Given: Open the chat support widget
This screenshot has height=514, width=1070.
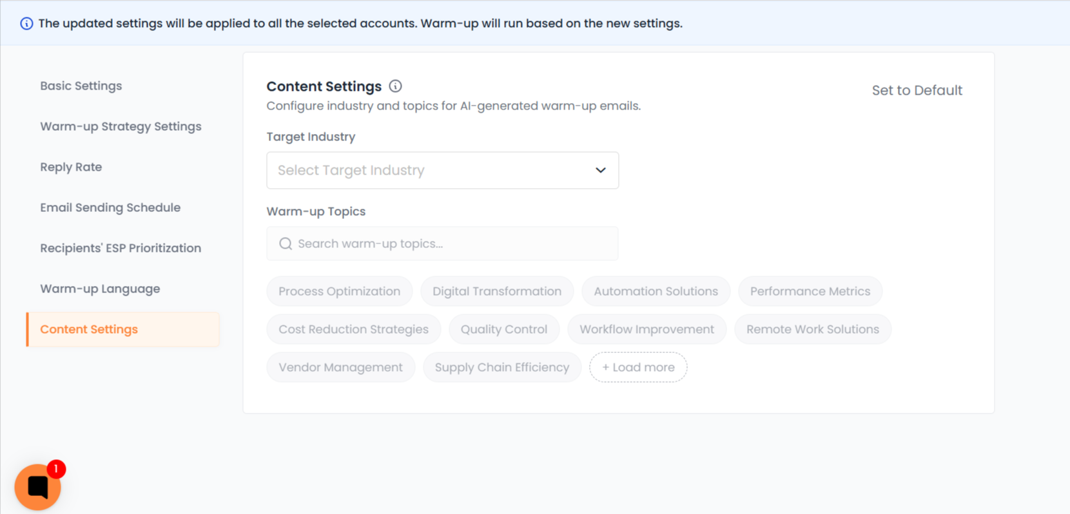Looking at the screenshot, I should 37,487.
